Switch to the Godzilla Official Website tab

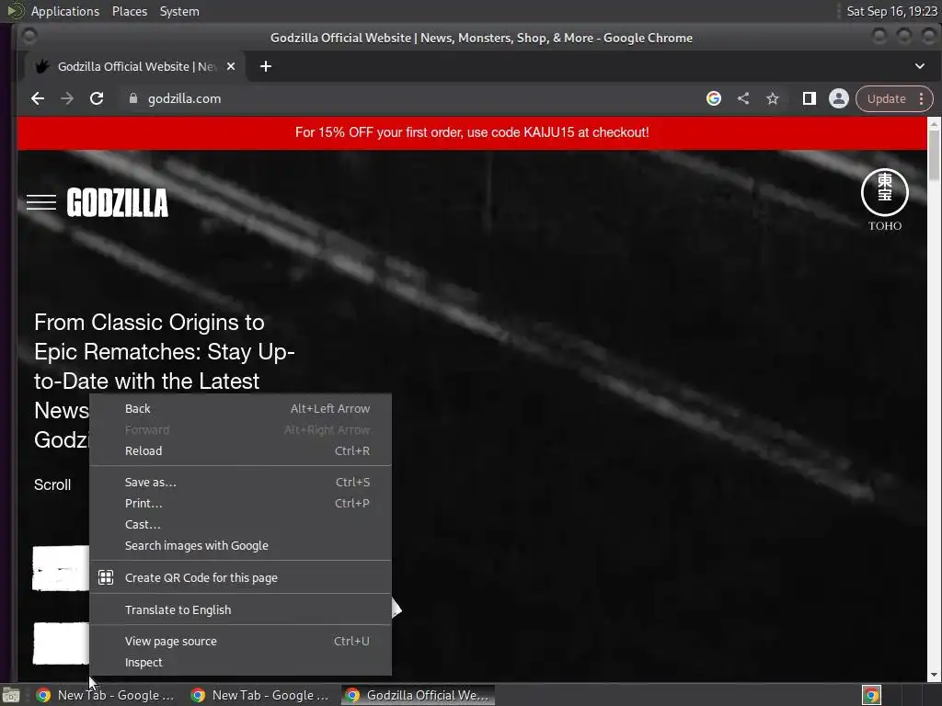click(135, 66)
